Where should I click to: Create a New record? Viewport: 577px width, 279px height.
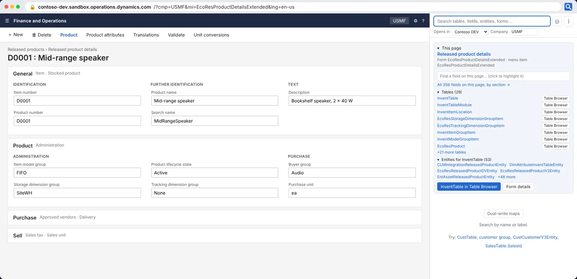tap(16, 35)
